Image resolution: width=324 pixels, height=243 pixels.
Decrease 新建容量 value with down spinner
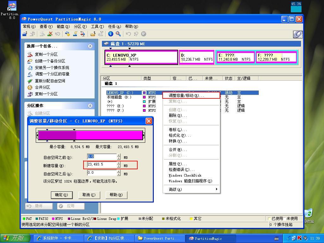point(119,166)
